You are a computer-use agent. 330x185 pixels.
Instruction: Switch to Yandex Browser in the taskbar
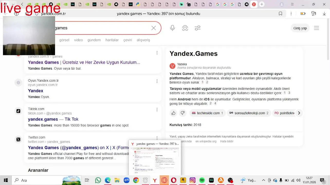[155, 180]
